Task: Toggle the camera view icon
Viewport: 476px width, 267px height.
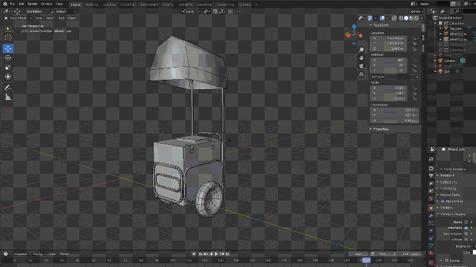Action: coord(360,66)
